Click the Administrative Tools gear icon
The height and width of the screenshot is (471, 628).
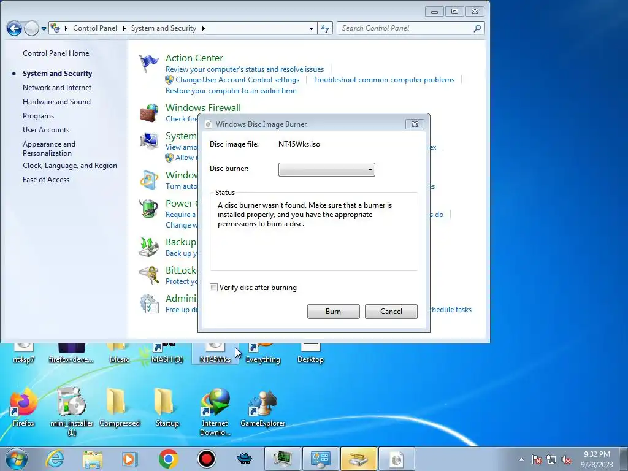pyautogui.click(x=148, y=304)
